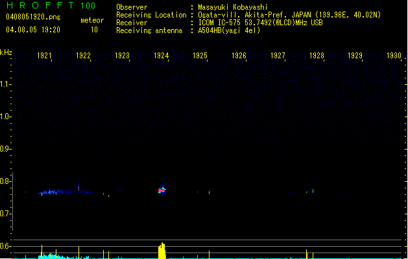Click the Observer label
This screenshot has width=408, height=259.
pyautogui.click(x=132, y=7)
